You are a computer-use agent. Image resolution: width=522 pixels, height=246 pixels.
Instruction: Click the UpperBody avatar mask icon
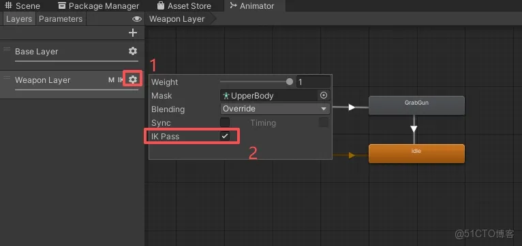pos(226,96)
